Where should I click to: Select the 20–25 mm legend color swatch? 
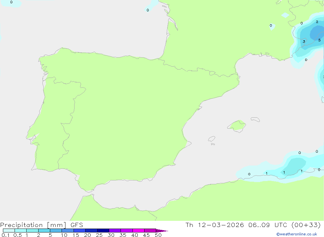point(91,231)
